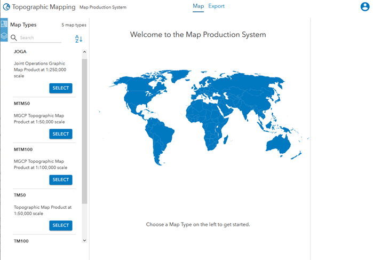This screenshot has height=260, width=373.
Task: Click the JOGA list item heading
Action: pyautogui.click(x=20, y=52)
